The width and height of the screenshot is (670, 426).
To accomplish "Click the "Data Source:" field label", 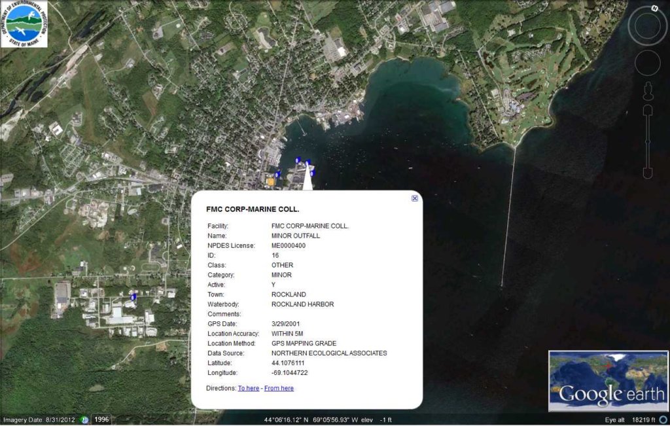I will click(x=226, y=353).
